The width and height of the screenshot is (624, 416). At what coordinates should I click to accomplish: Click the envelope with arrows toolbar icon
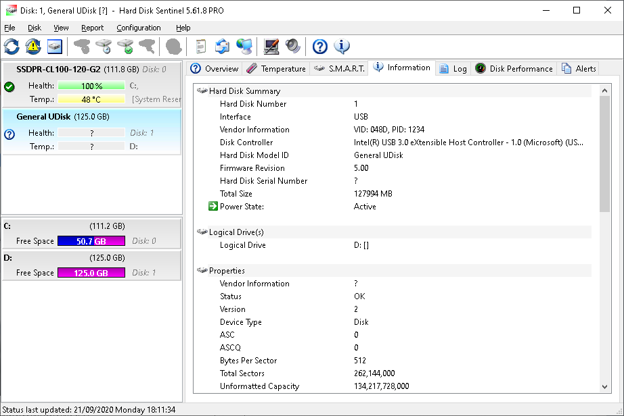pos(222,47)
